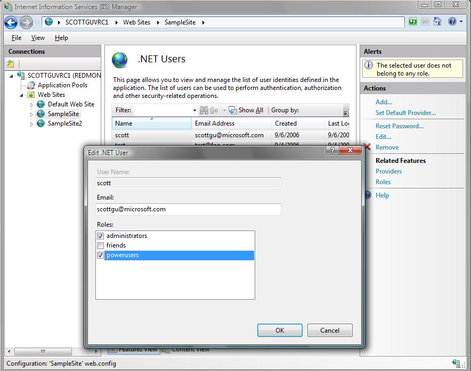The image size is (471, 371).
Task: Expand the SampleSite2 tree node
Action: point(31,124)
